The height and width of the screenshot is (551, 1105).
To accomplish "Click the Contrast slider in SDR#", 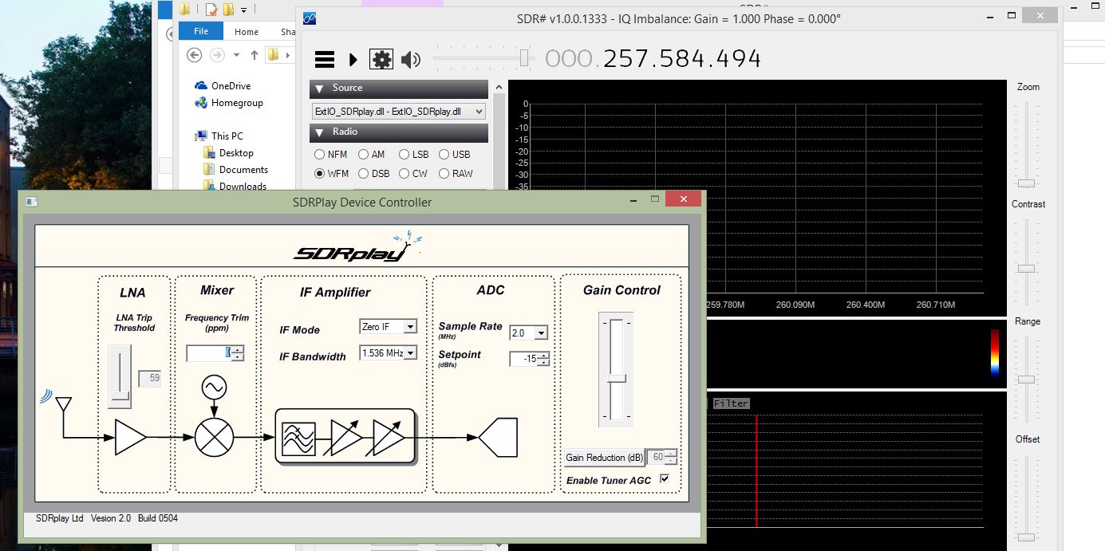I will point(1028,261).
